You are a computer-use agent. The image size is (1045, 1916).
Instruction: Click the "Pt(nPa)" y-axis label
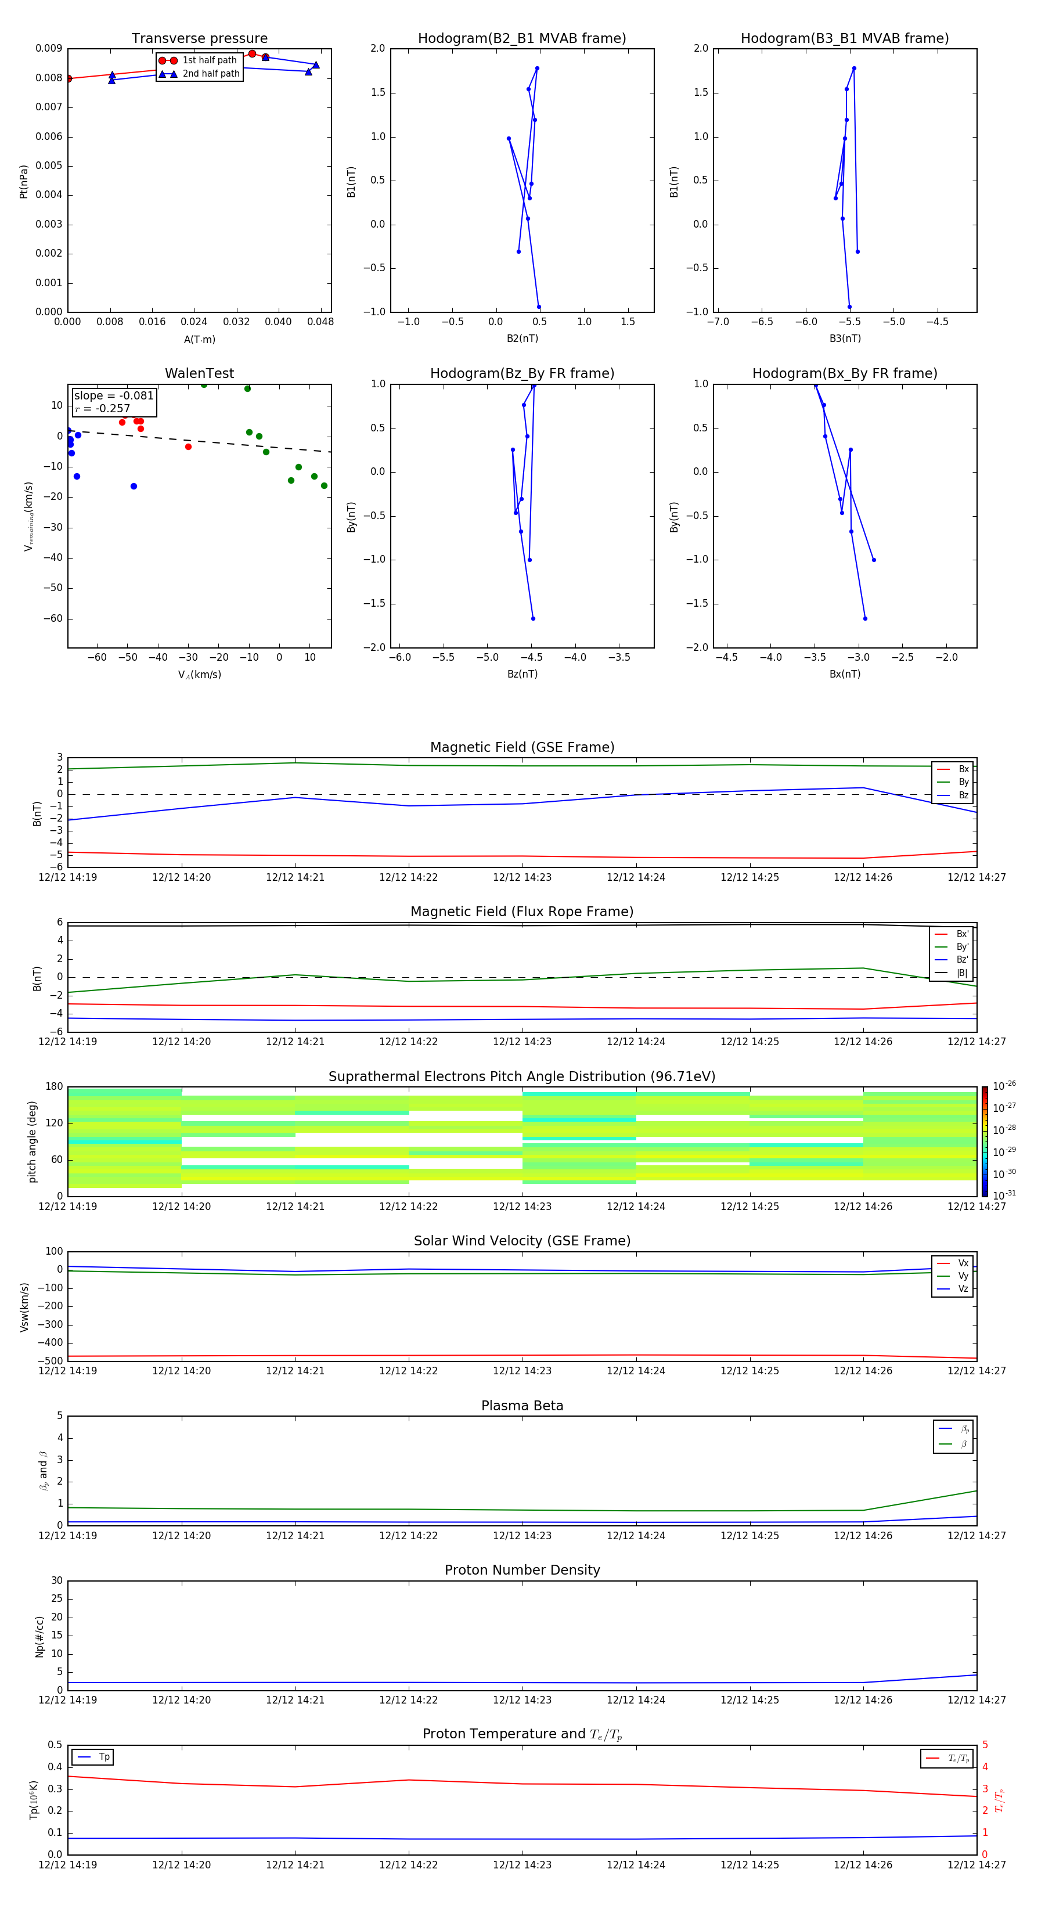(24, 182)
